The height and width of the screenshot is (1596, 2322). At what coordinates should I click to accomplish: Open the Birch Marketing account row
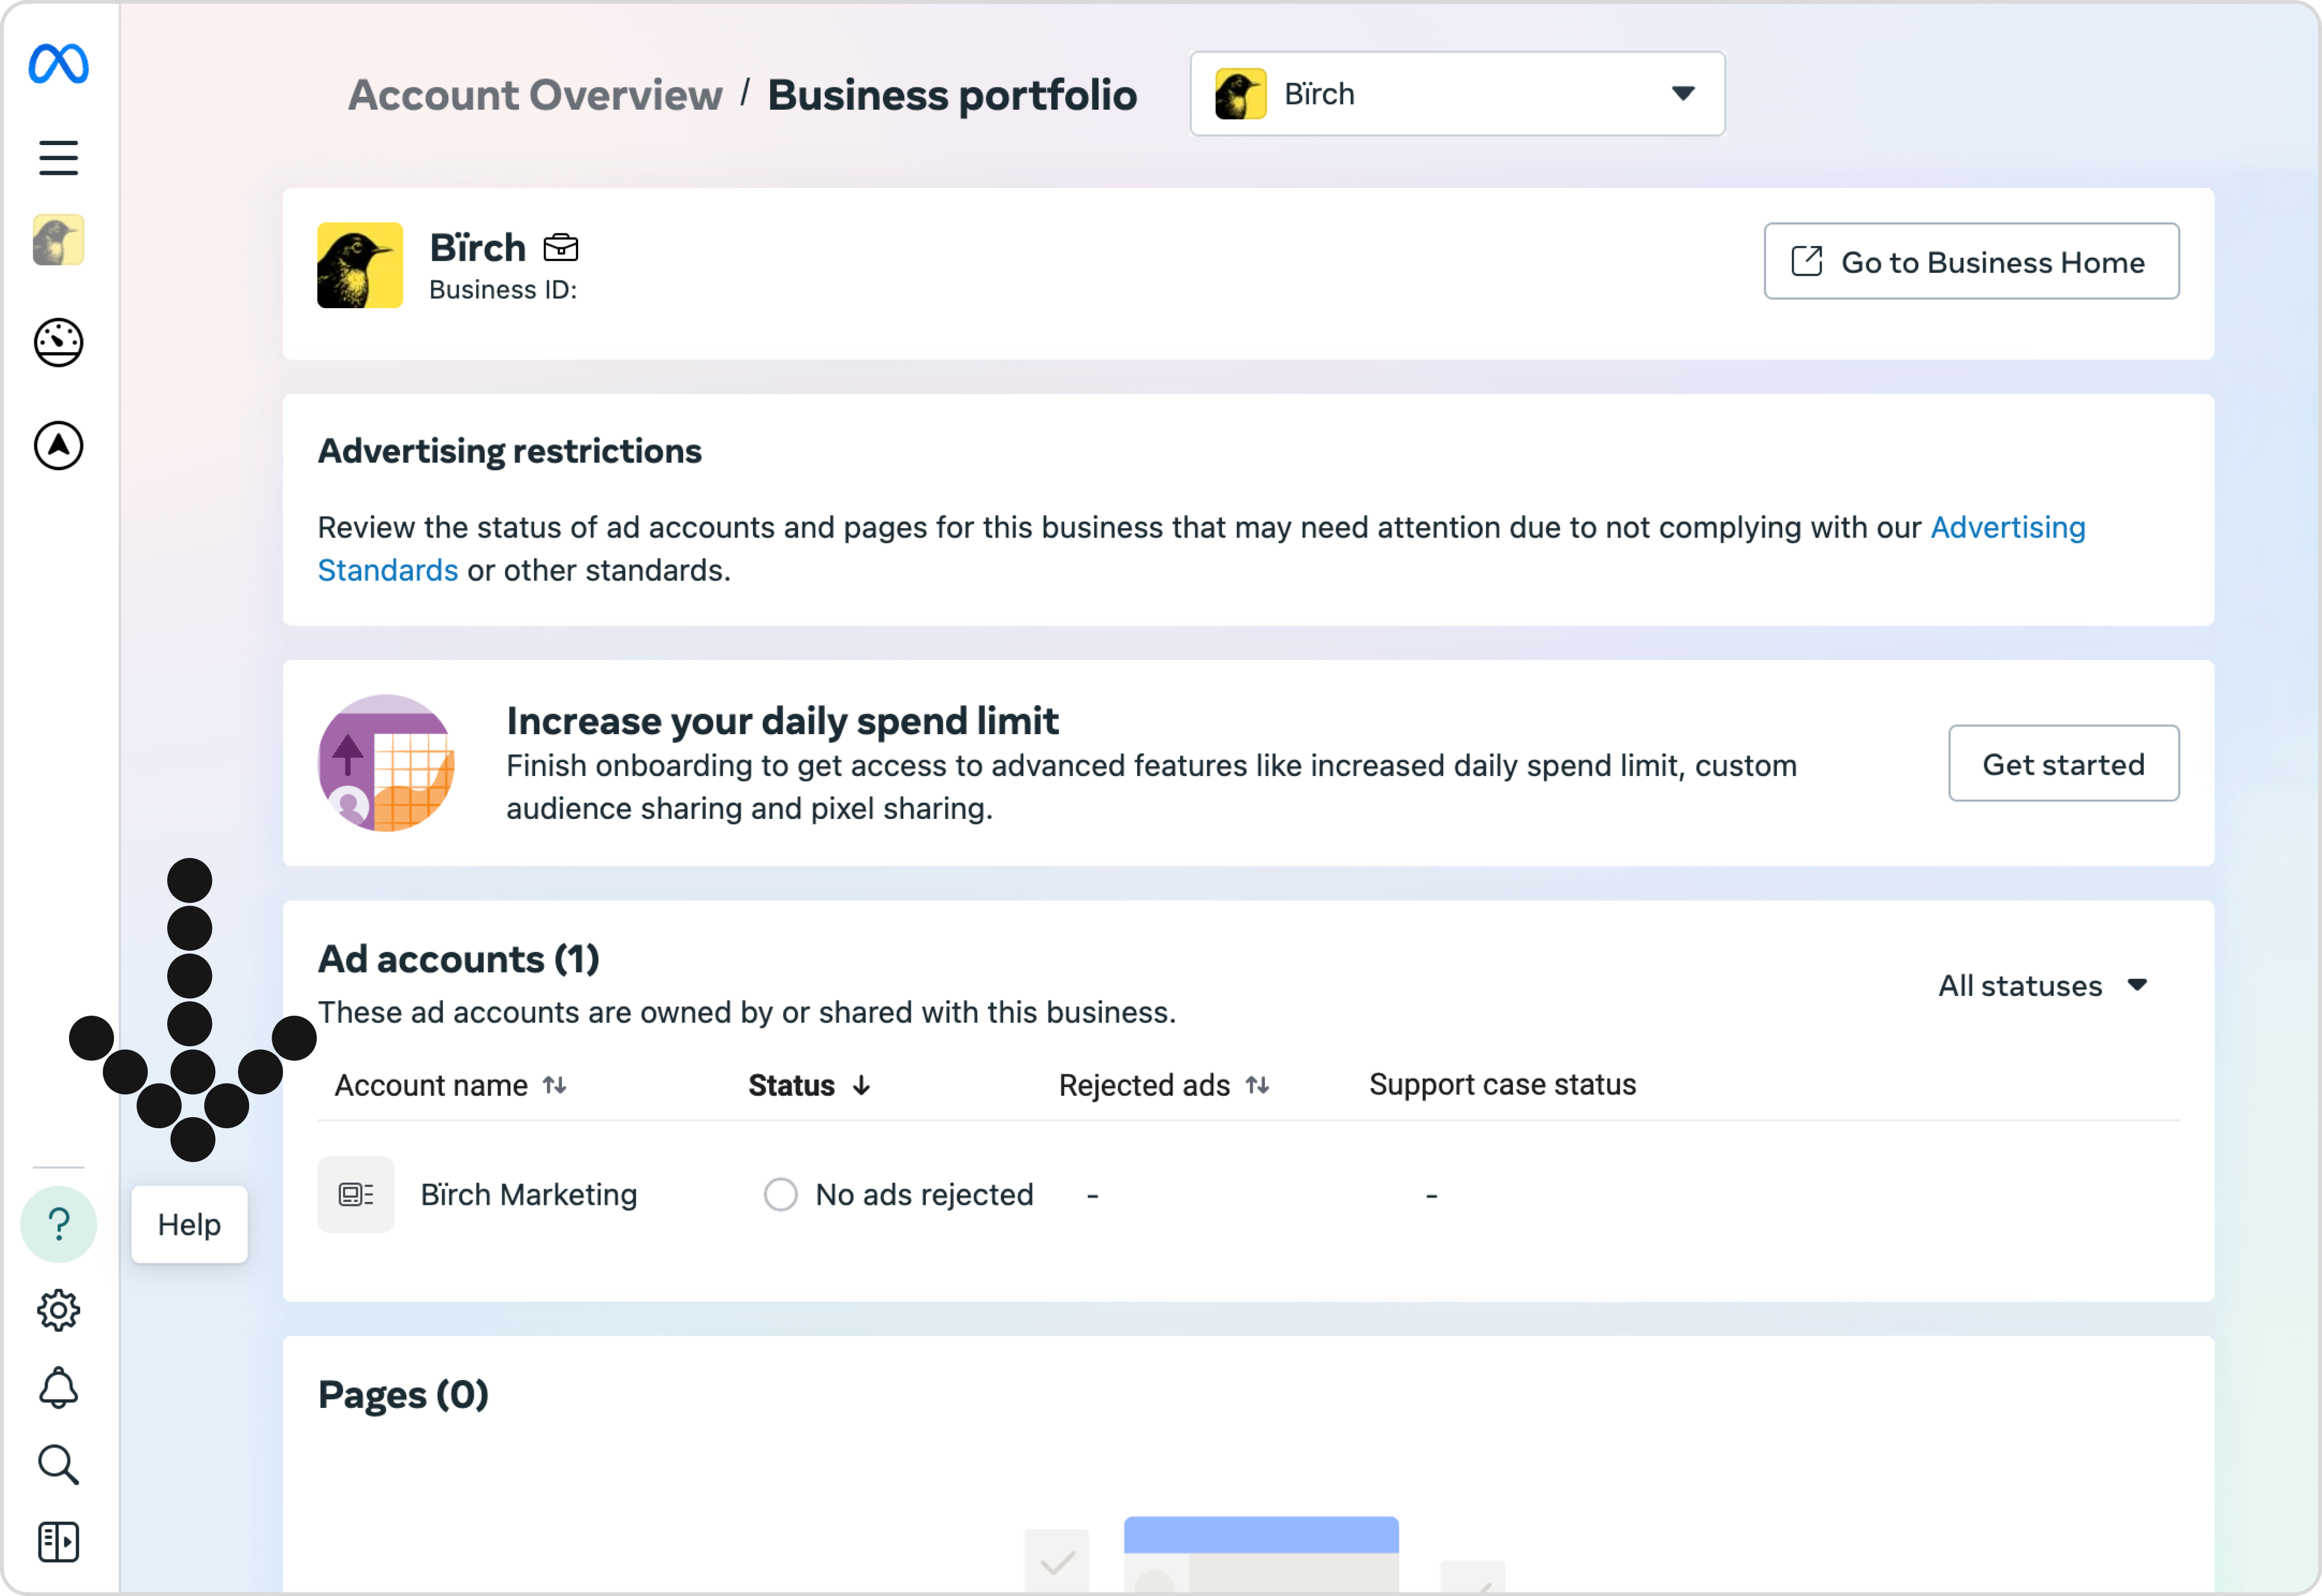pyautogui.click(x=1248, y=1194)
